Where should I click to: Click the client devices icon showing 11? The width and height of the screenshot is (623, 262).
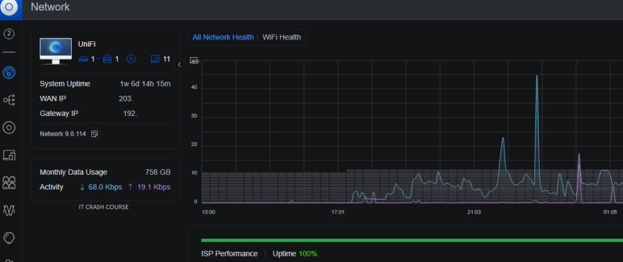click(x=155, y=59)
